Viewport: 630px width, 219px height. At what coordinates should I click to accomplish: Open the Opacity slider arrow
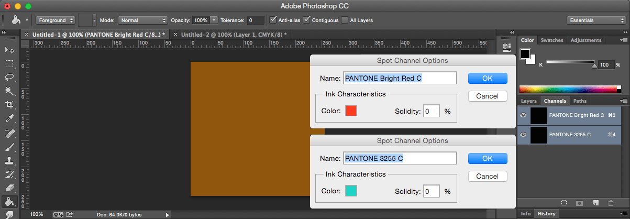pyautogui.click(x=214, y=20)
